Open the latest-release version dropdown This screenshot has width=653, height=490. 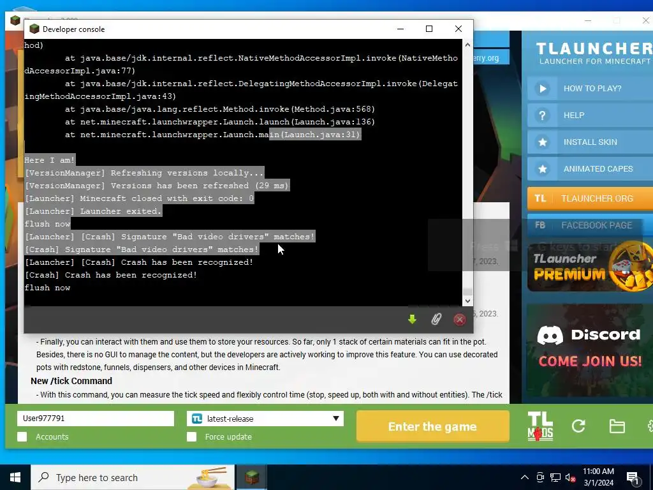265,419
